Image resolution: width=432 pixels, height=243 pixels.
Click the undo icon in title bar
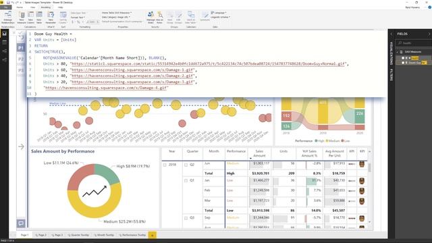coord(13,3)
